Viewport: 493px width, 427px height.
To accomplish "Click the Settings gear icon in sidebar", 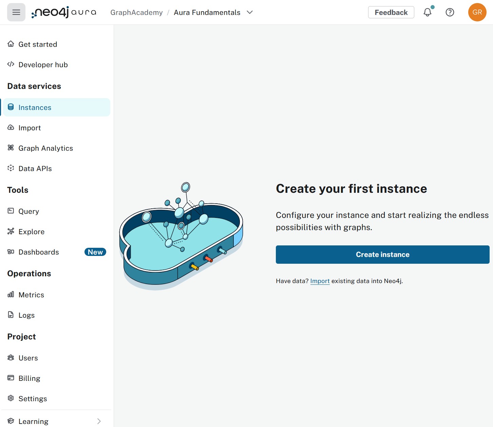I will [x=11, y=398].
